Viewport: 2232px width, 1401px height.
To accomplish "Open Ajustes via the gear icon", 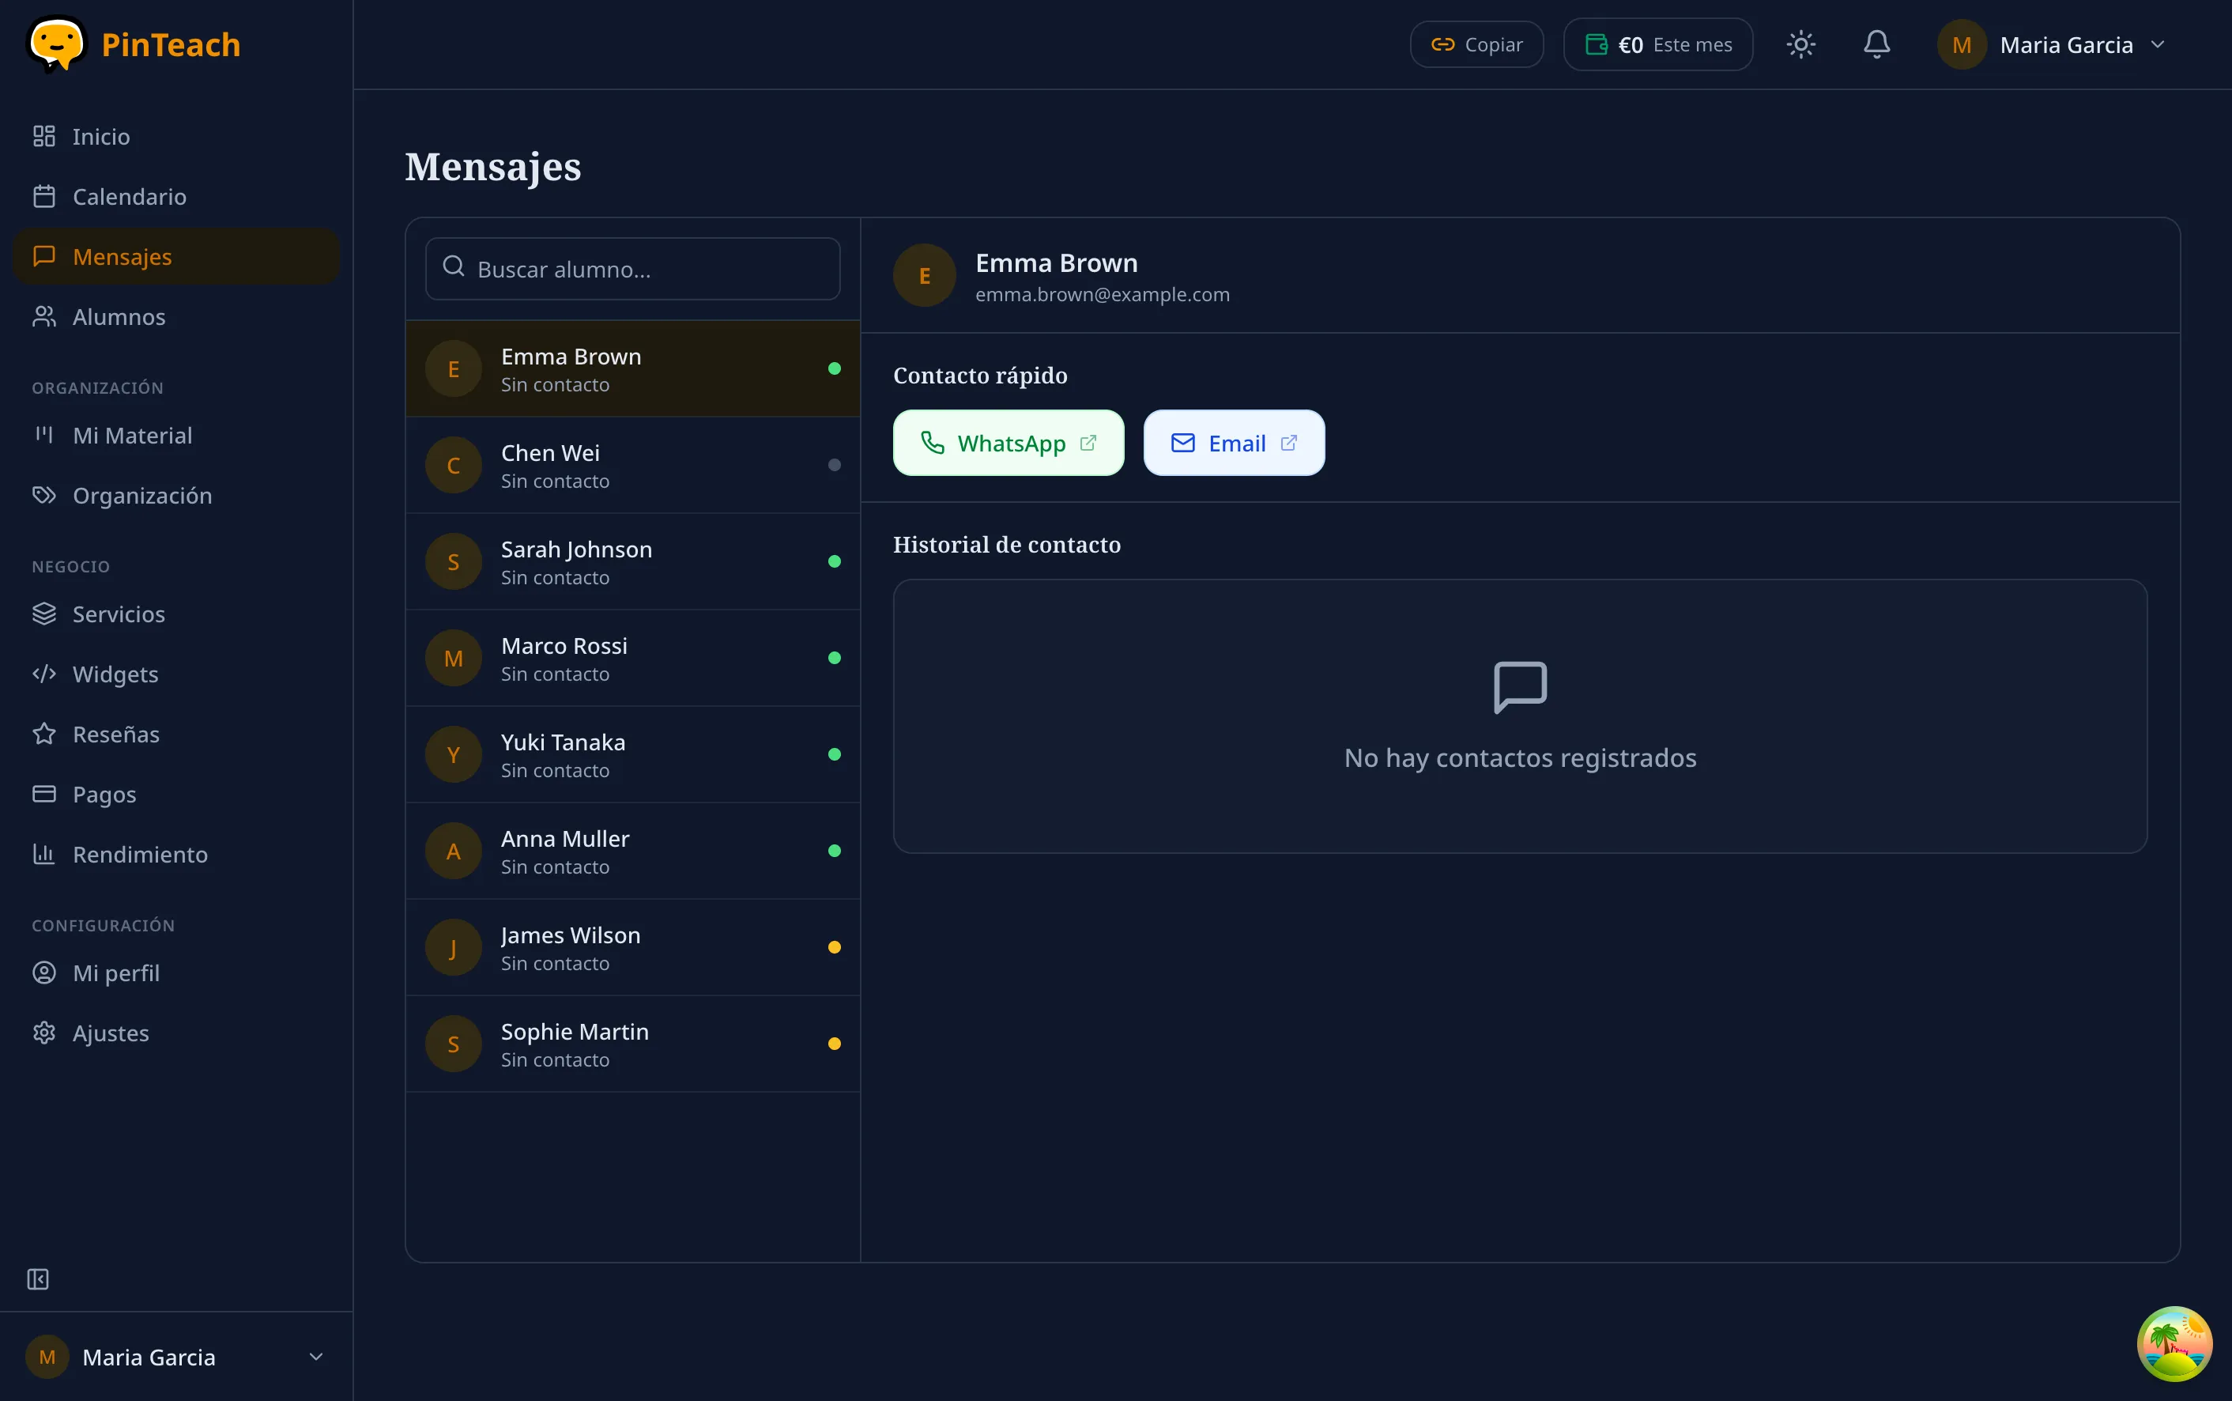I will [x=43, y=1033].
